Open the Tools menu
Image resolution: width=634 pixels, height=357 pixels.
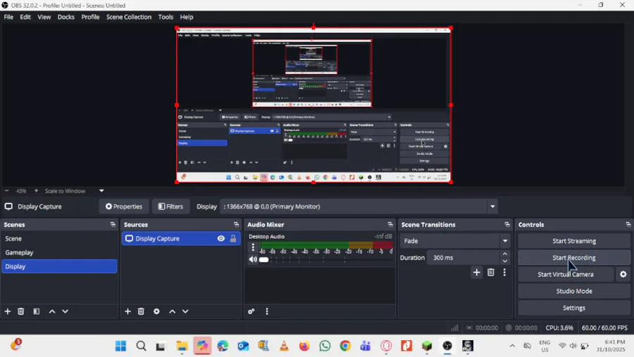166,17
